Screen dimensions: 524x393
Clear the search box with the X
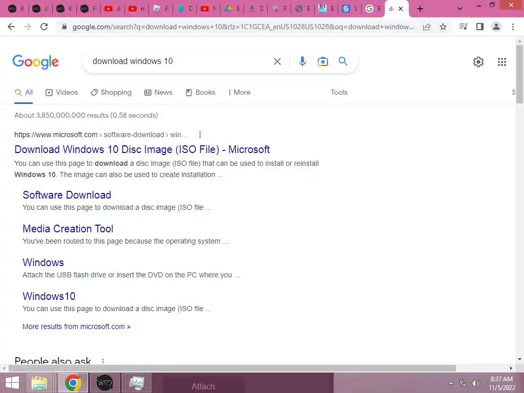(x=277, y=61)
